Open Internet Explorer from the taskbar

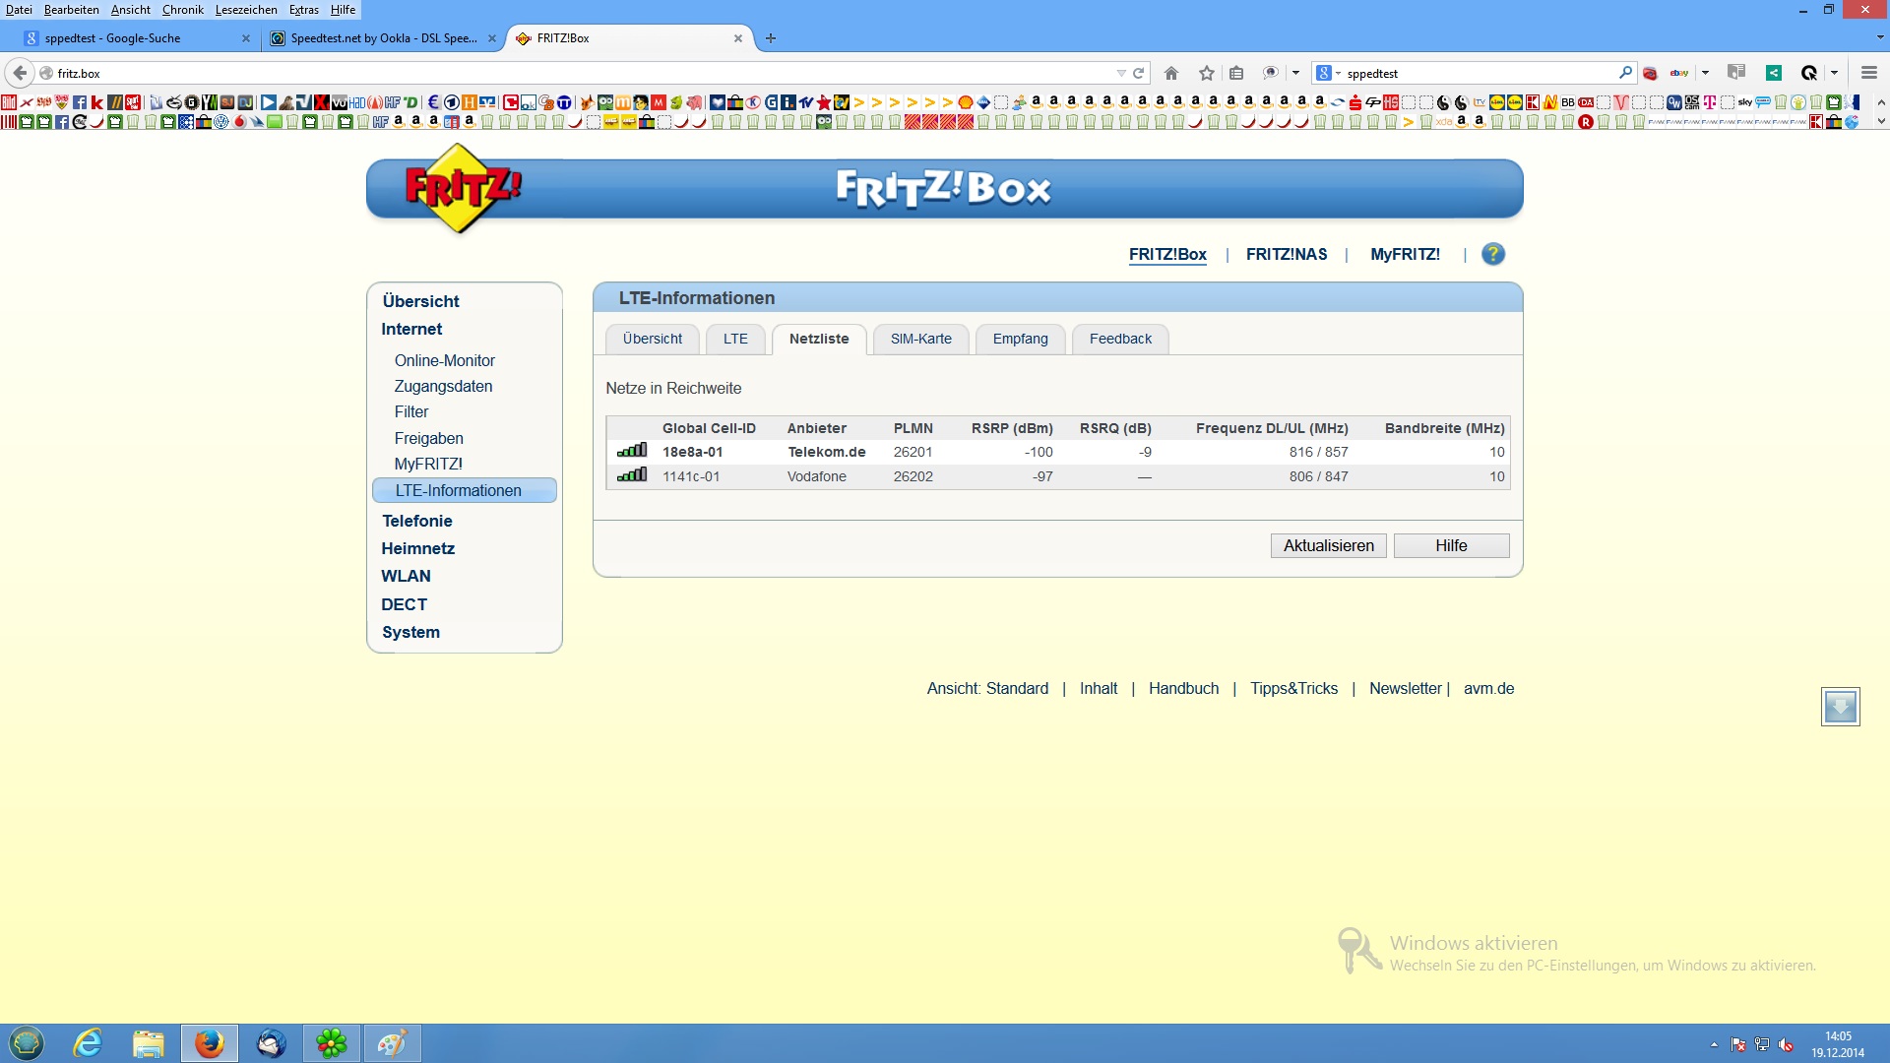[x=89, y=1043]
